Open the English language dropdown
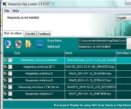131x109 pixels. pos(124,18)
